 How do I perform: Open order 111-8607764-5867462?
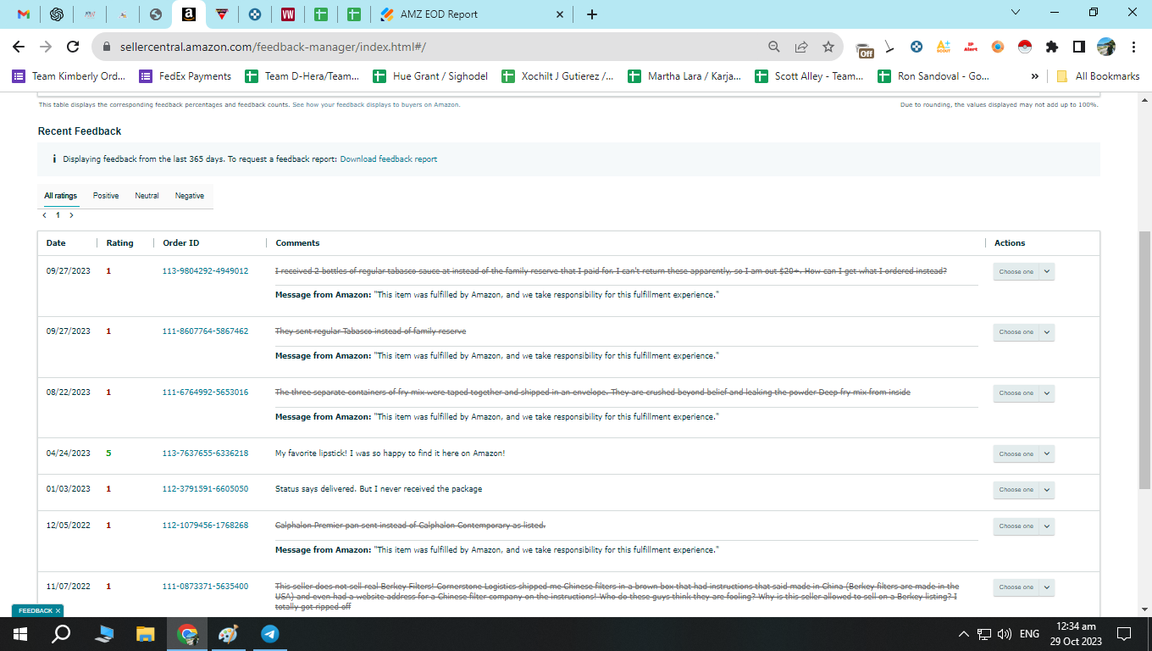[205, 331]
